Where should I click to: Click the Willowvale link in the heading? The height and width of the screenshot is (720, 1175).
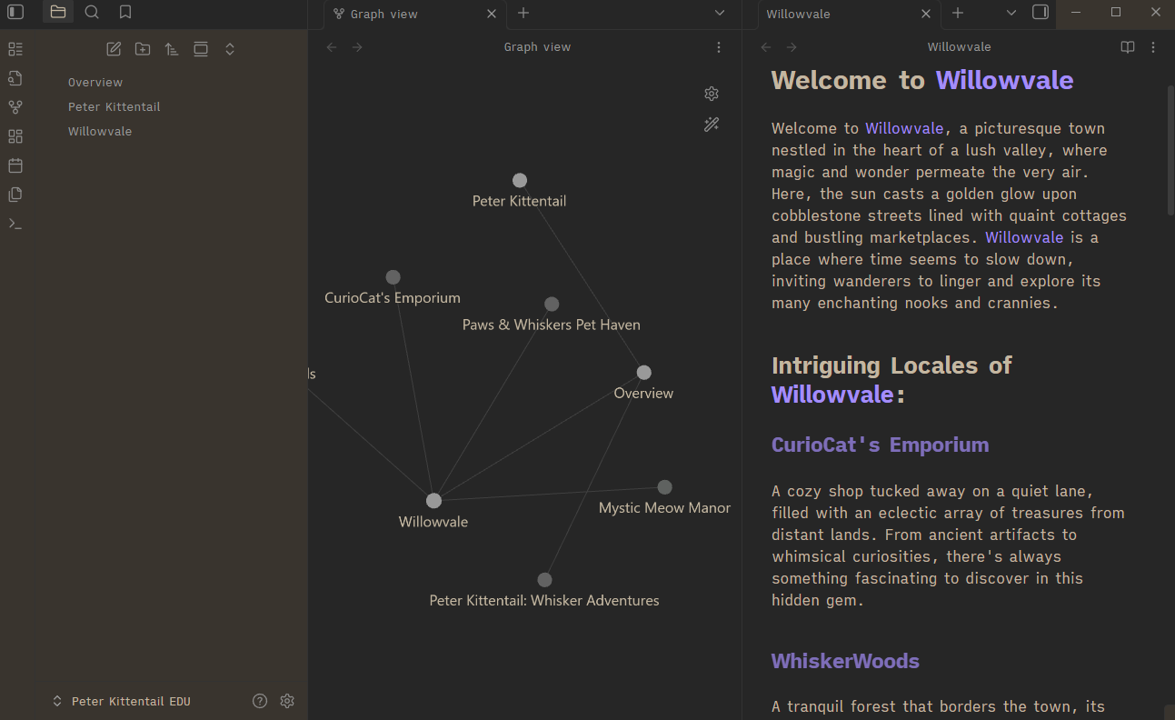(1004, 80)
